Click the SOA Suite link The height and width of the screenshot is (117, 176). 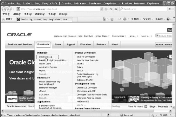[44, 94]
